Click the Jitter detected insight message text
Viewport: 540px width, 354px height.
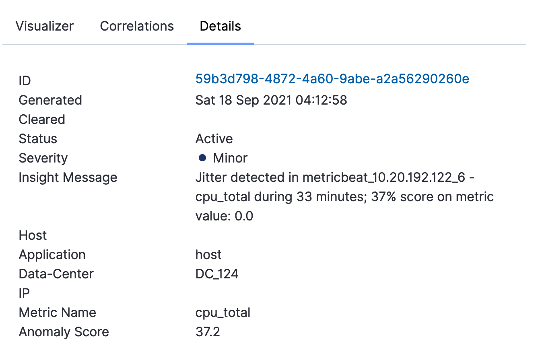pos(344,197)
